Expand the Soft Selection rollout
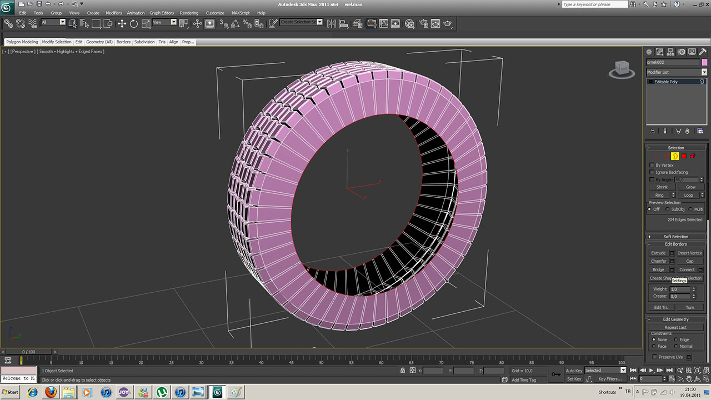 coord(675,237)
